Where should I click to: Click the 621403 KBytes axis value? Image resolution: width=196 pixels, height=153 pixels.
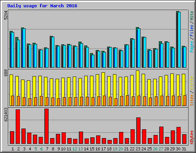6,114
